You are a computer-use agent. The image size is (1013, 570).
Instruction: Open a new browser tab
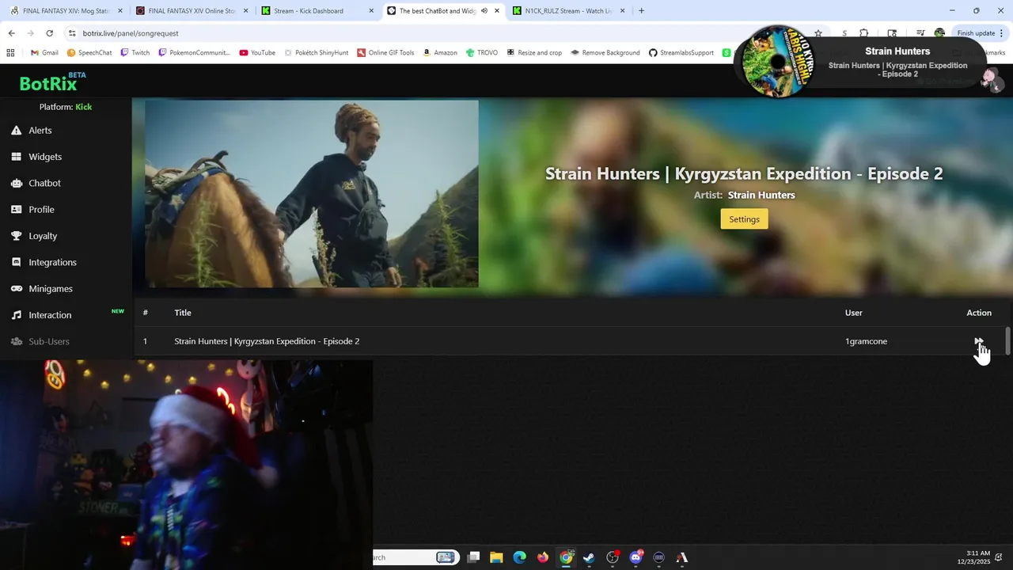click(x=641, y=11)
